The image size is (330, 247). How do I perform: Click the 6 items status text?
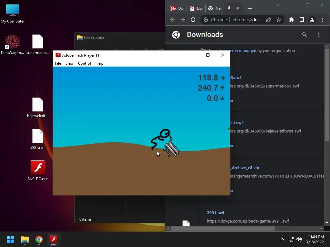coord(85,219)
